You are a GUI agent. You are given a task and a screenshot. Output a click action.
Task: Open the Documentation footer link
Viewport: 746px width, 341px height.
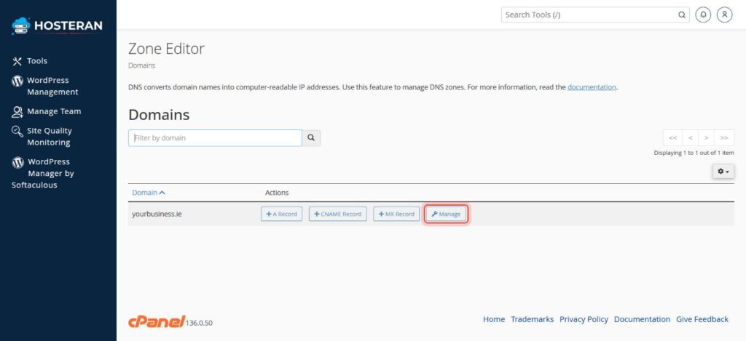642,319
